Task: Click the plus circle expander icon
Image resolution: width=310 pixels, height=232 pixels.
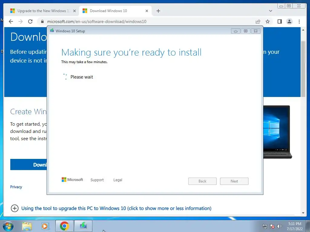Action: coord(15,208)
